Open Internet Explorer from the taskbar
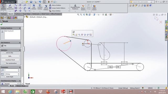 click(10, 92)
